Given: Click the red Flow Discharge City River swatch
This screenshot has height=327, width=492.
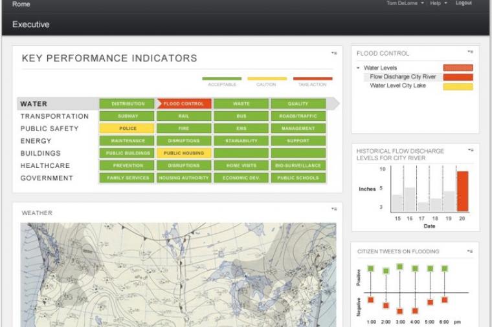Looking at the screenshot, I should tap(458, 77).
